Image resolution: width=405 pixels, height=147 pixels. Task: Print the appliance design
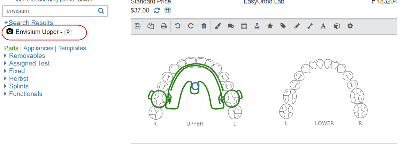[164, 26]
